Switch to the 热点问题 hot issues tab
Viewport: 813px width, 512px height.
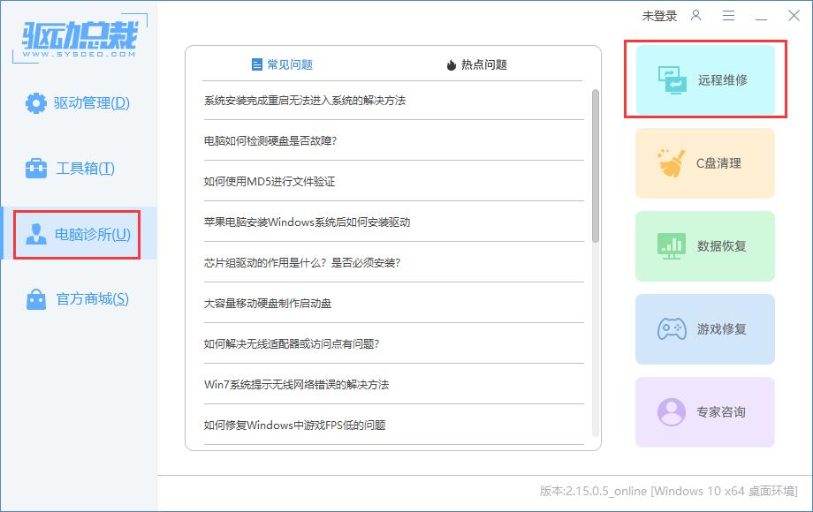477,64
